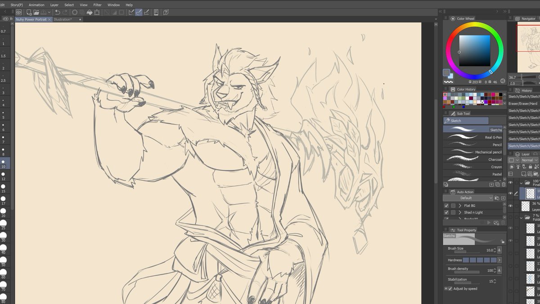Click the Clear (dotted circle) icon

tap(75, 12)
